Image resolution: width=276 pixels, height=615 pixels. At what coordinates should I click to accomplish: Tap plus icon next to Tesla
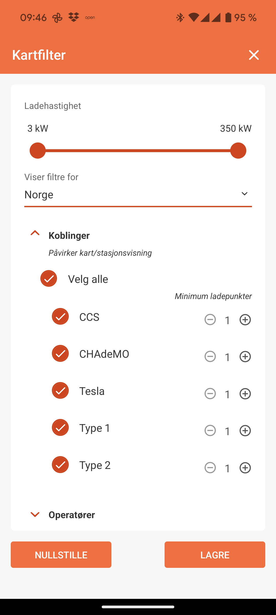(x=245, y=394)
